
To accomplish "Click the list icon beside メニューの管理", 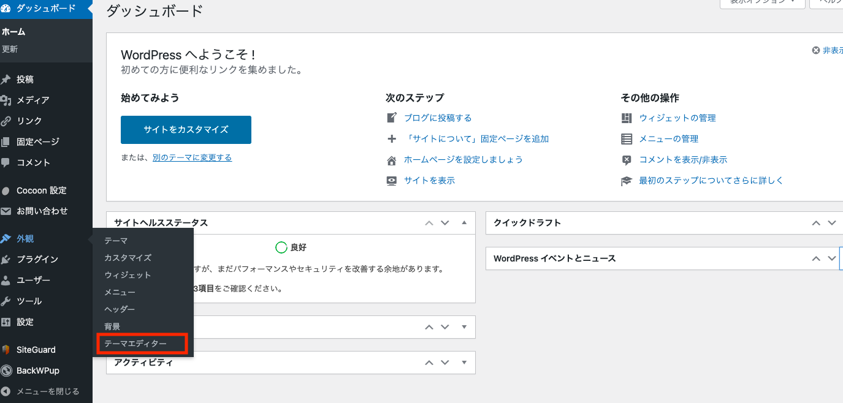I will tap(627, 139).
